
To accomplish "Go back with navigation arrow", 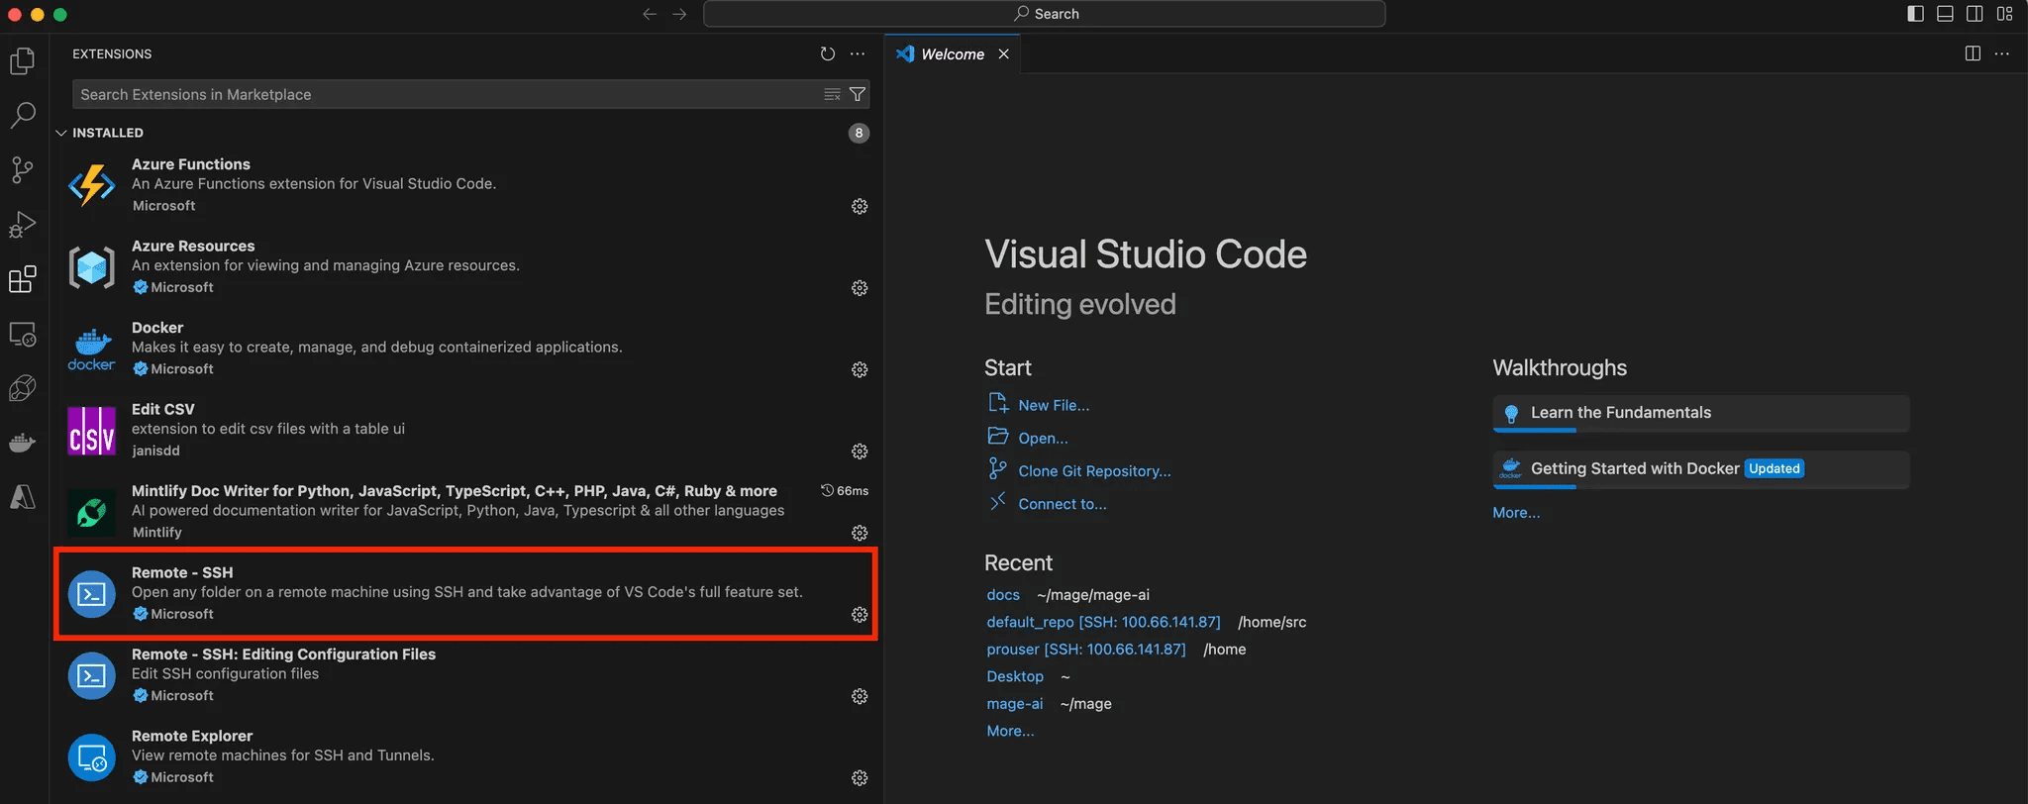I will 650,14.
